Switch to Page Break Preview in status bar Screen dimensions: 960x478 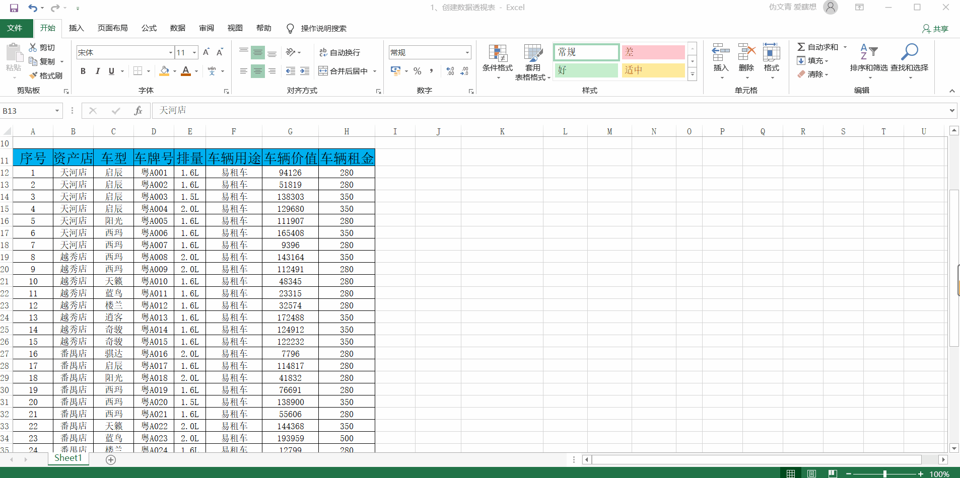(833, 473)
